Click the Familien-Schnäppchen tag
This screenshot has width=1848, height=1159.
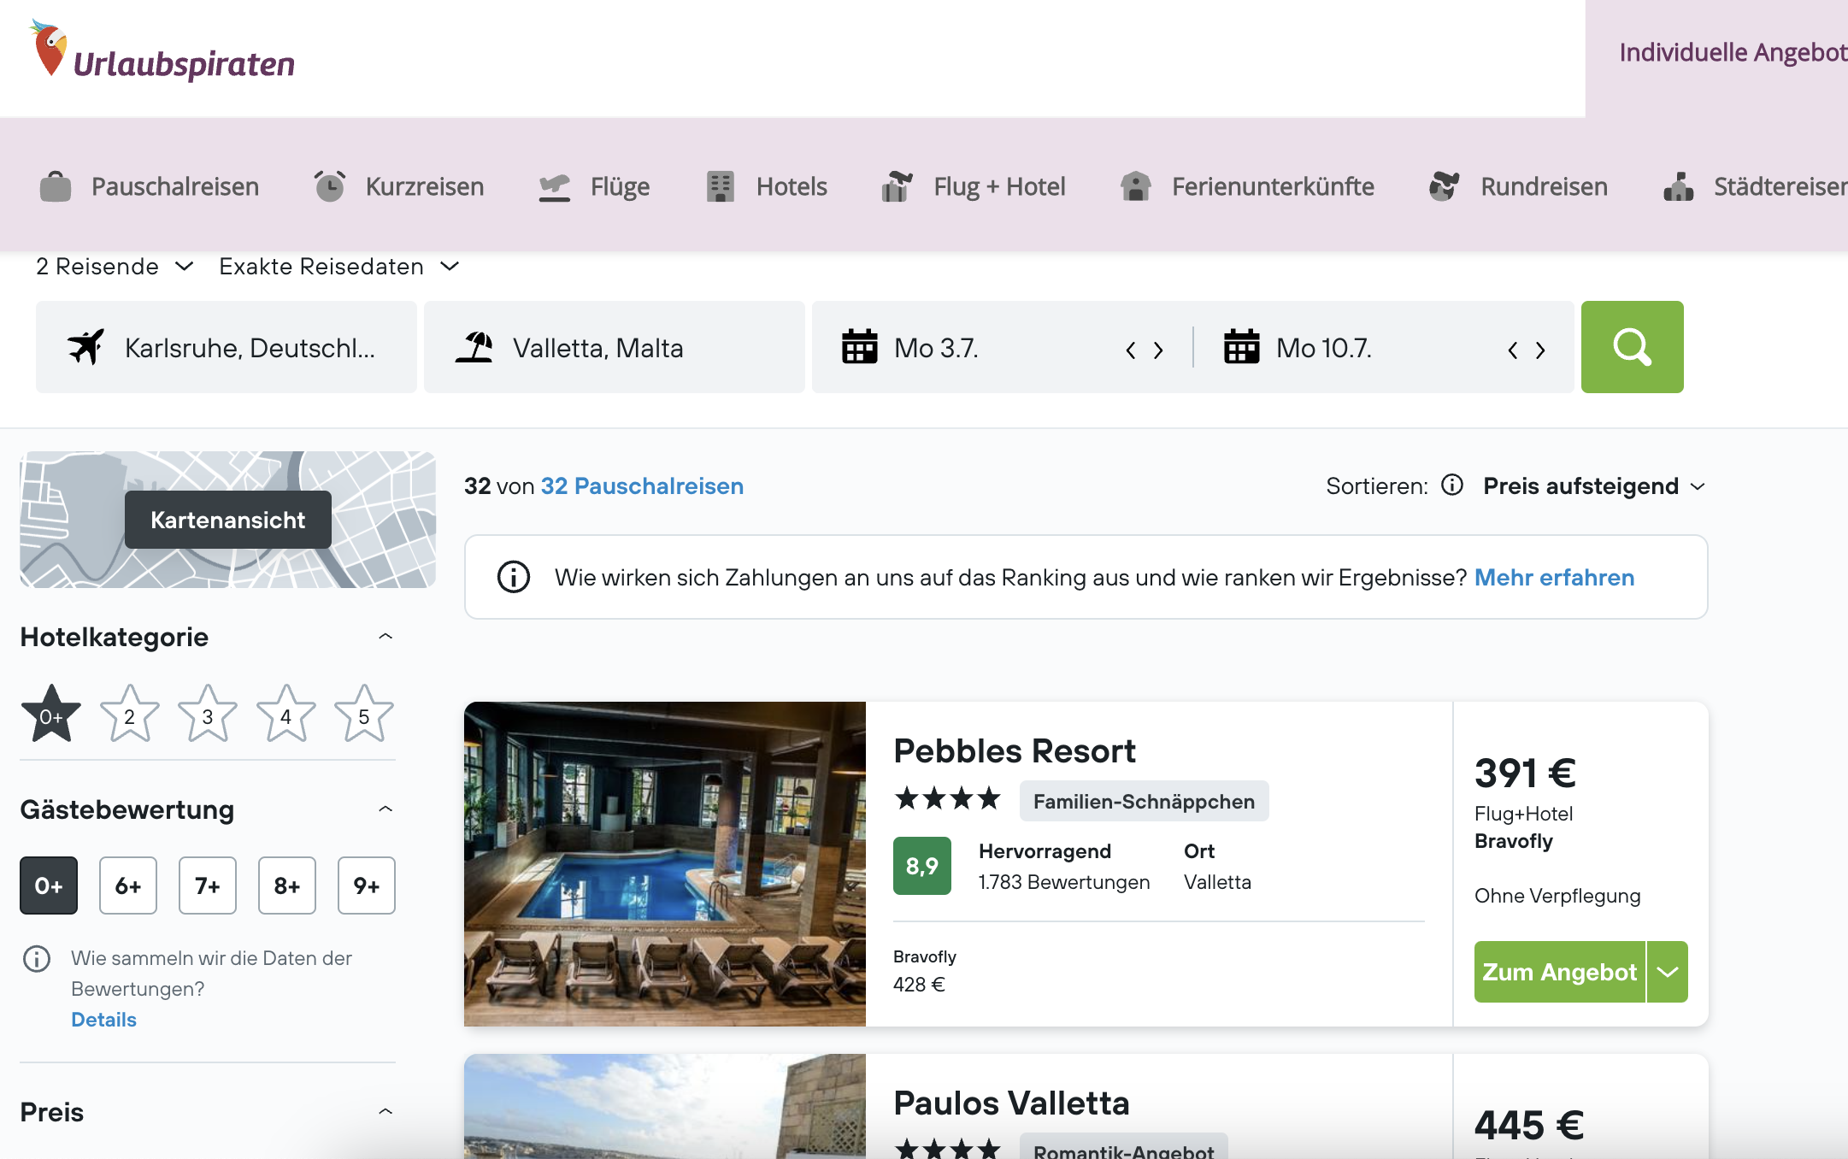(x=1144, y=801)
